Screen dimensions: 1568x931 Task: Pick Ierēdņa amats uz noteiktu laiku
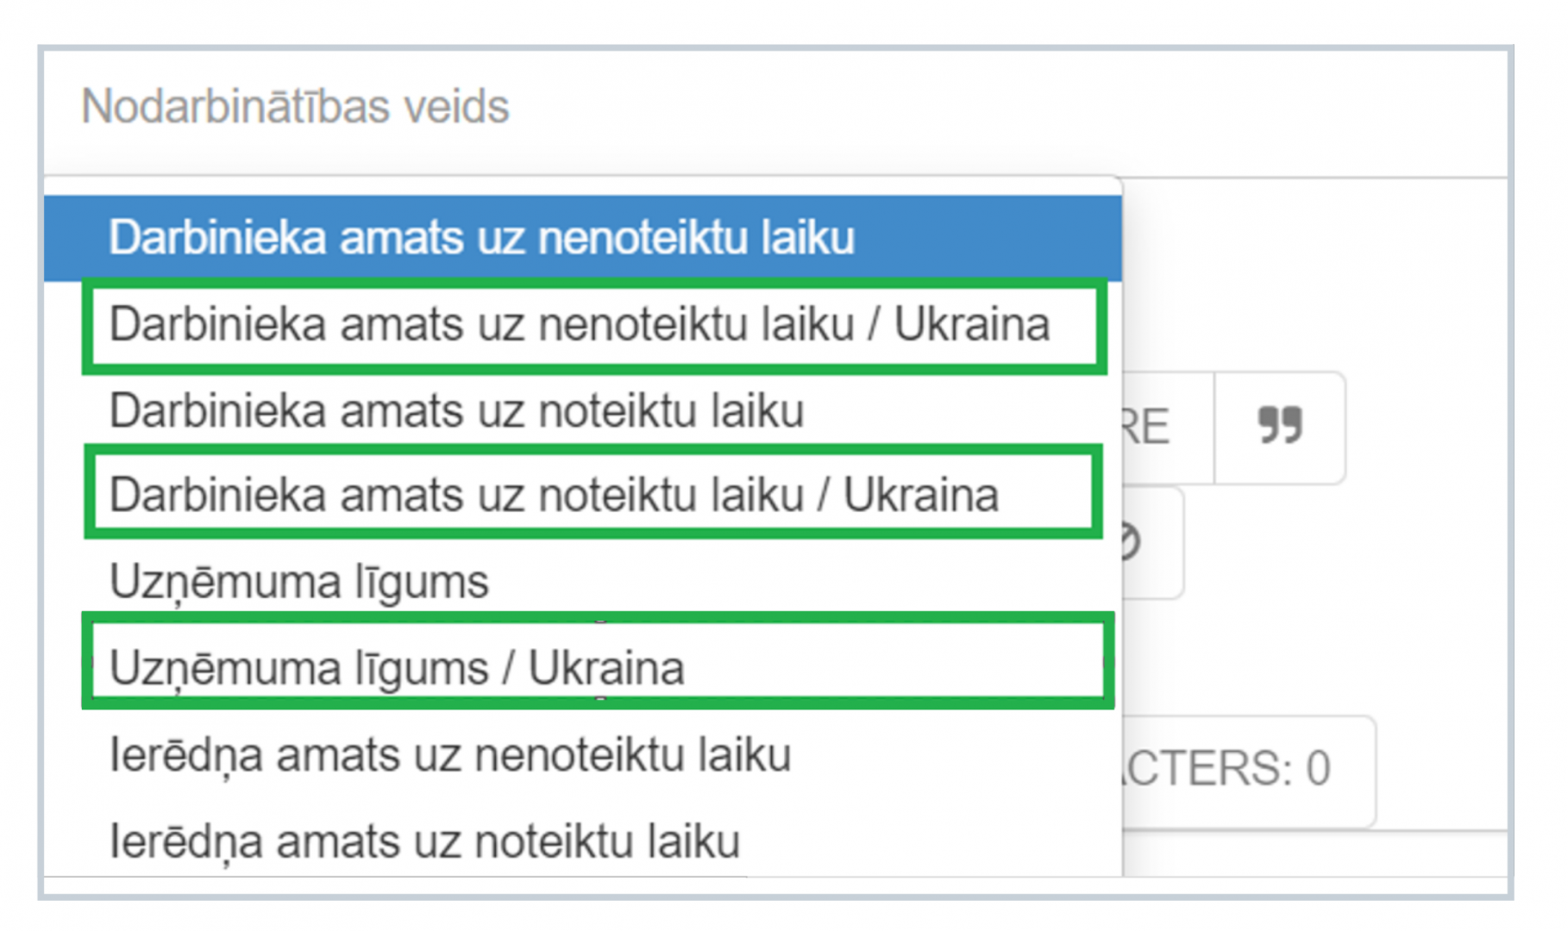pyautogui.click(x=583, y=841)
